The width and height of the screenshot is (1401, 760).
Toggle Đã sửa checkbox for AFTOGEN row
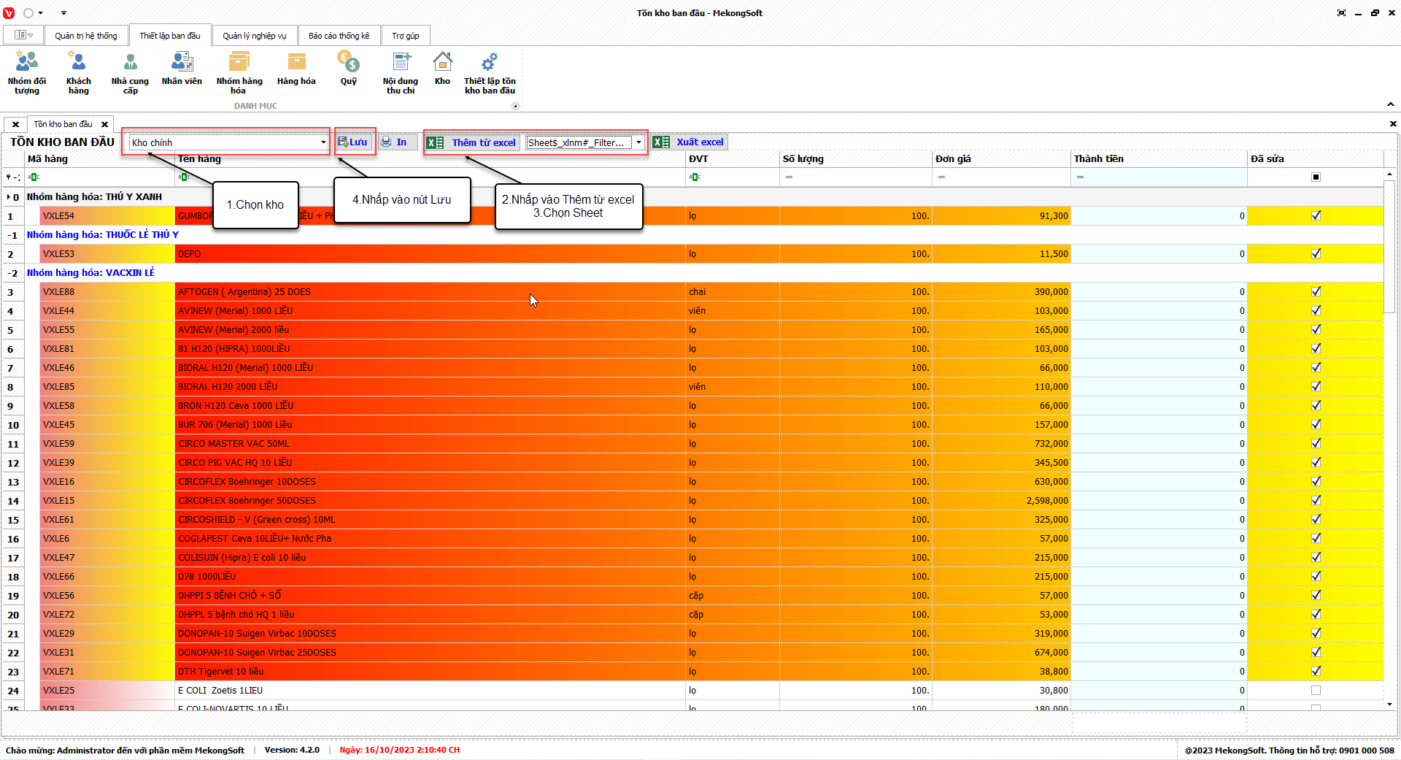(1316, 291)
